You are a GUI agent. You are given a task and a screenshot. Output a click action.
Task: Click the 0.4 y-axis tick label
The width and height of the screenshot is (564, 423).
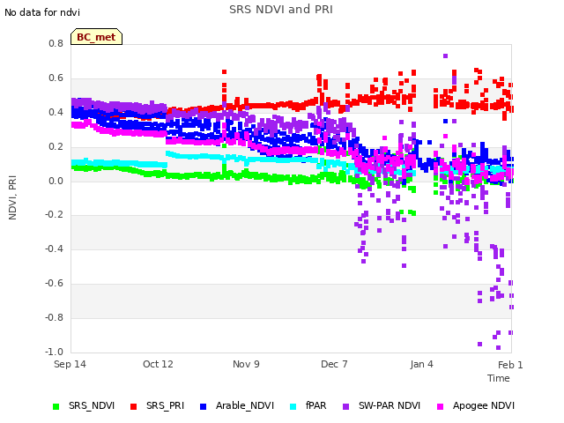(x=56, y=113)
